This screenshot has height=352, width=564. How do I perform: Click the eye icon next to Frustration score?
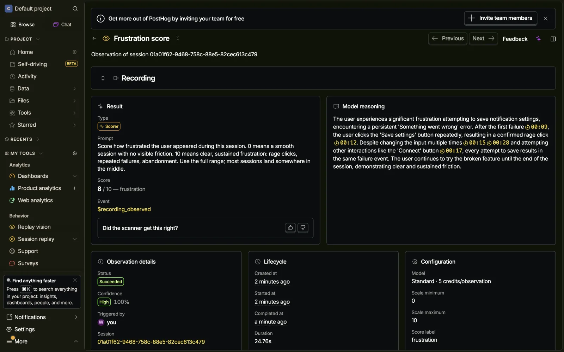[106, 38]
